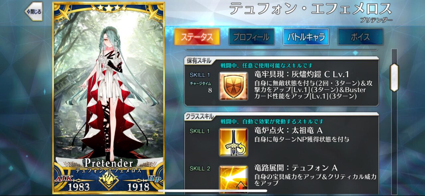The image size is (425, 196).
Task: Tap the gold flame class emblem on card
Action: [108, 181]
